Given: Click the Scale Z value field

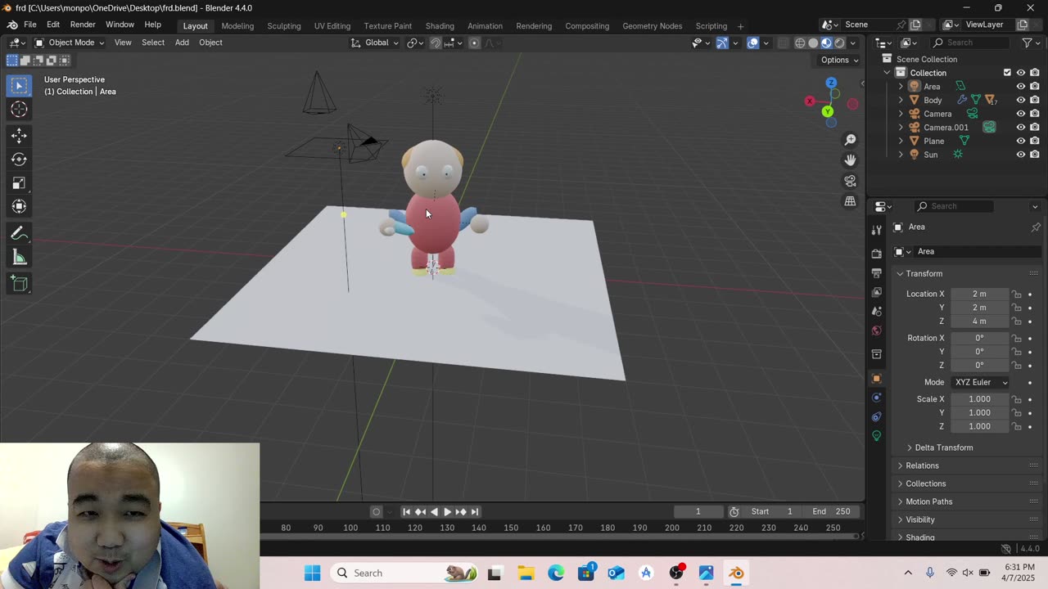Looking at the screenshot, I should 979,426.
